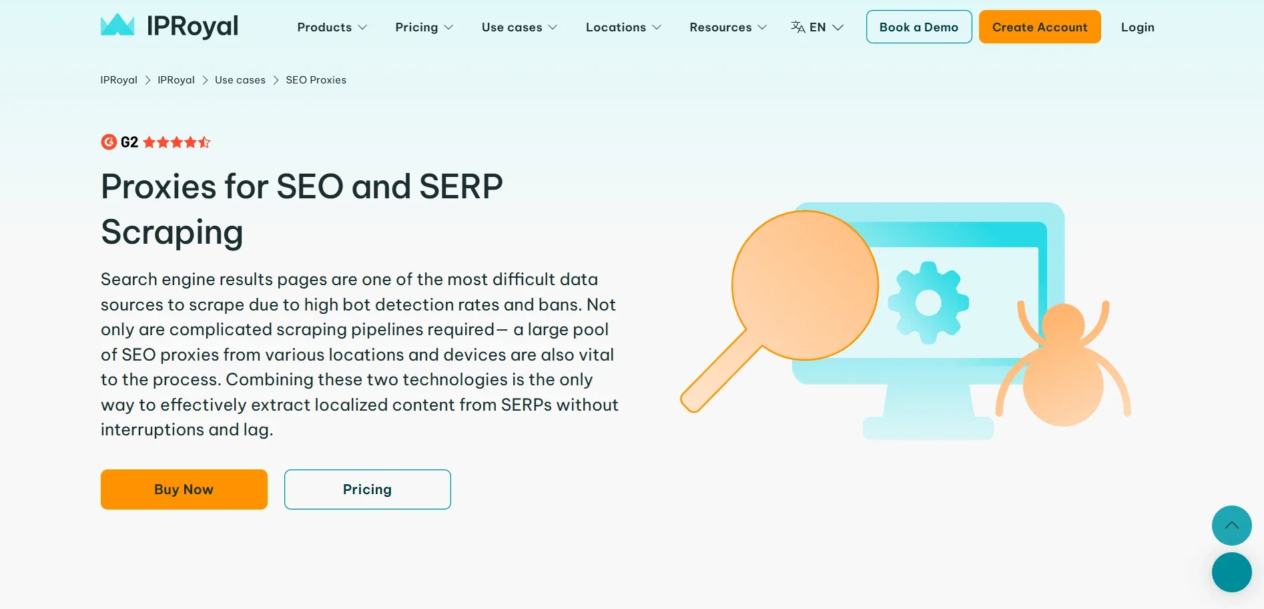Click the Buy Now button
Image resolution: width=1264 pixels, height=609 pixels.
coord(184,489)
